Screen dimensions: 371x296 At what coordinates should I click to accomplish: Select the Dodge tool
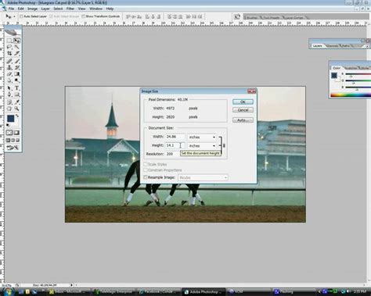[16, 80]
